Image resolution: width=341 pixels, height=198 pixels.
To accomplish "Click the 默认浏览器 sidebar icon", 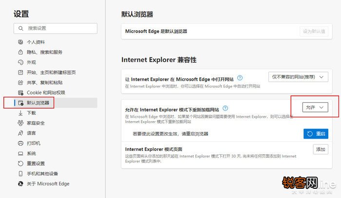I will pos(20,103).
